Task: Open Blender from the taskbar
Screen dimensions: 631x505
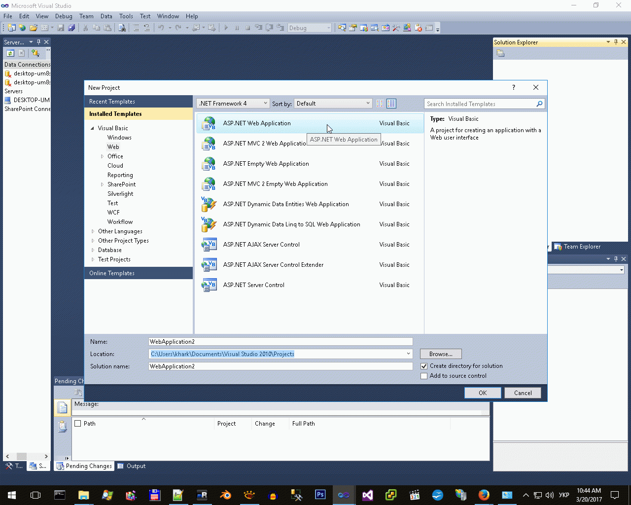Action: coord(226,495)
